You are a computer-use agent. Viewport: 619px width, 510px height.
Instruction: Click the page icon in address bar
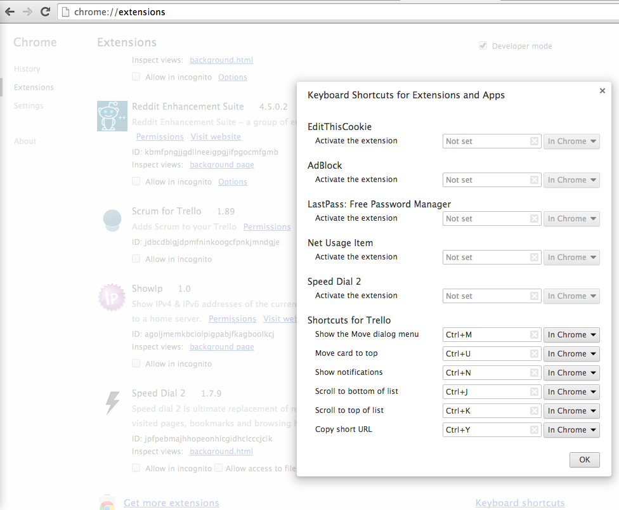point(65,12)
